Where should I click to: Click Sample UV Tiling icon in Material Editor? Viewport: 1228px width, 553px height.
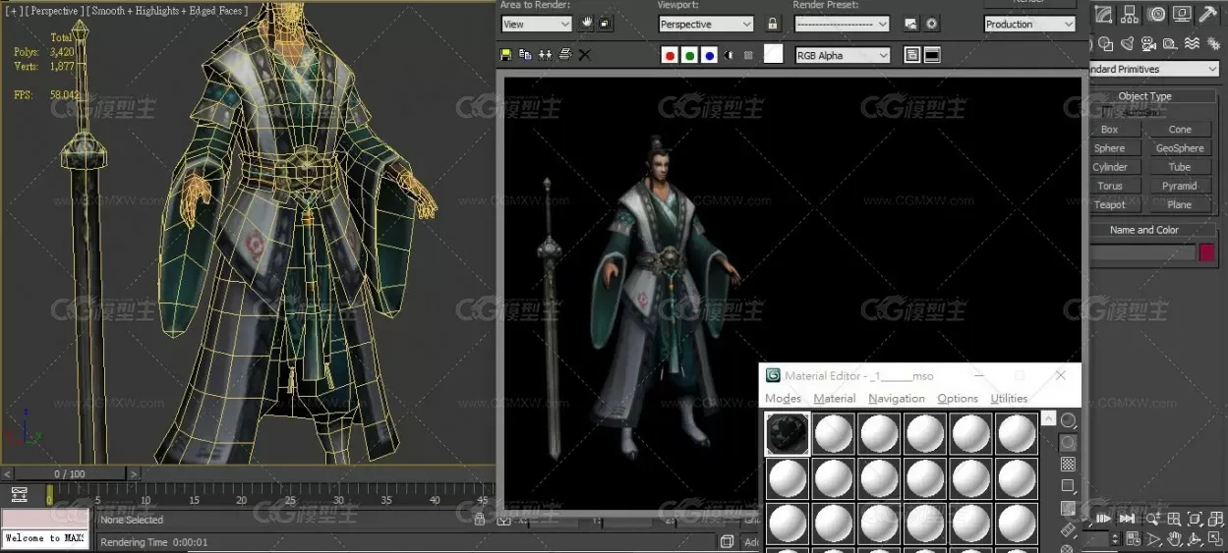click(x=1068, y=486)
